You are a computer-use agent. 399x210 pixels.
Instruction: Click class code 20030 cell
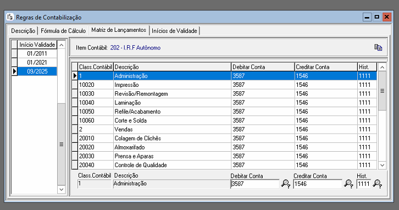[96, 156]
